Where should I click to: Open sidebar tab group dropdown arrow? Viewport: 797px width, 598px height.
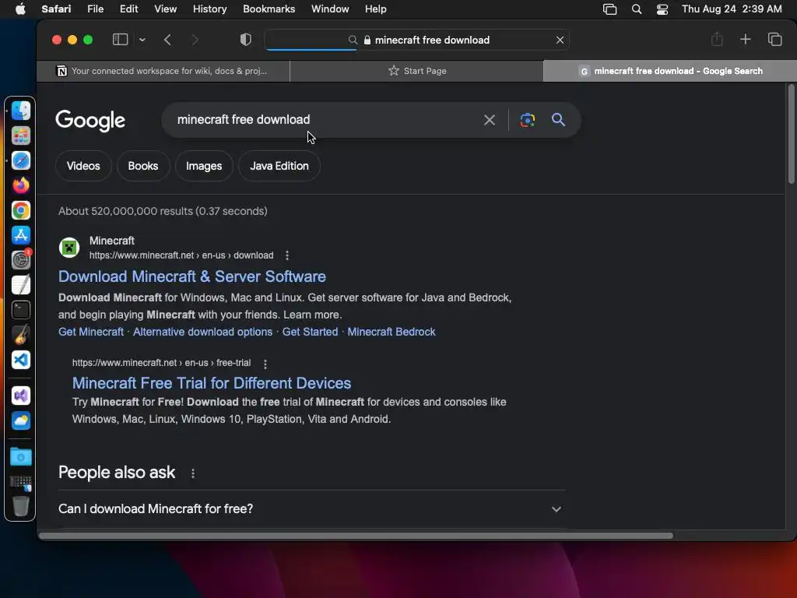pos(142,40)
